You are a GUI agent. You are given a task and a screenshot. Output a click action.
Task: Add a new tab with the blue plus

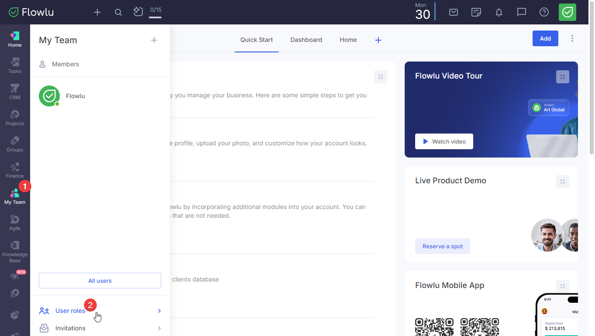378,40
